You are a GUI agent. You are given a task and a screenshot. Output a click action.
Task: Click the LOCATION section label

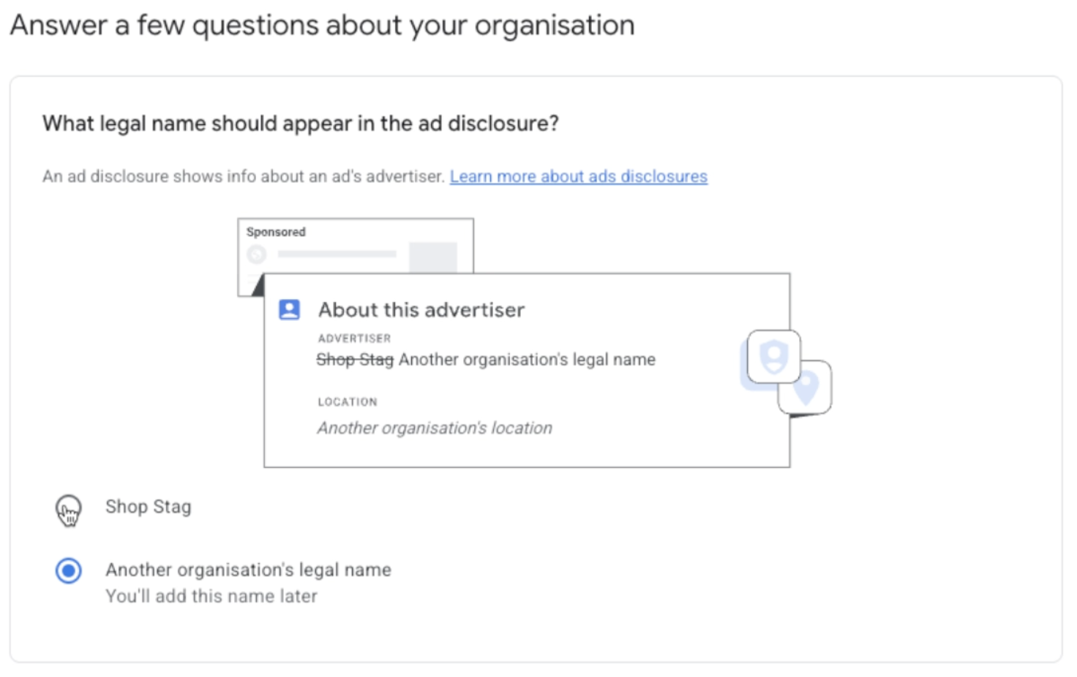tap(348, 401)
